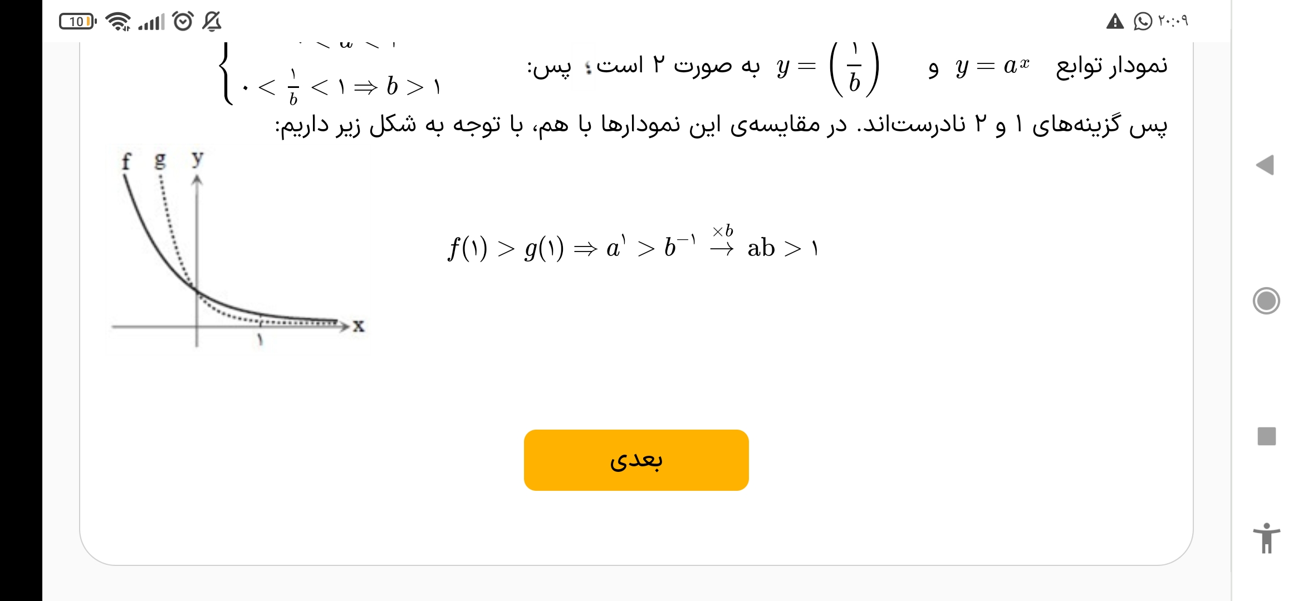Tap the y = a^x formula
Screen dimensions: 1303x601
[992, 67]
